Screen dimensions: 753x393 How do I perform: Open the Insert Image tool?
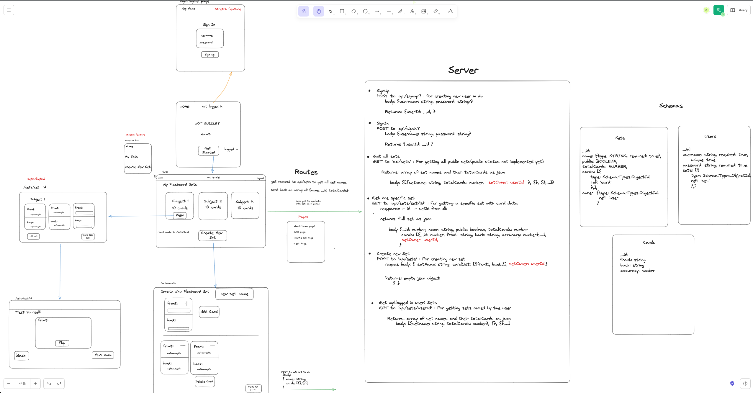(424, 11)
